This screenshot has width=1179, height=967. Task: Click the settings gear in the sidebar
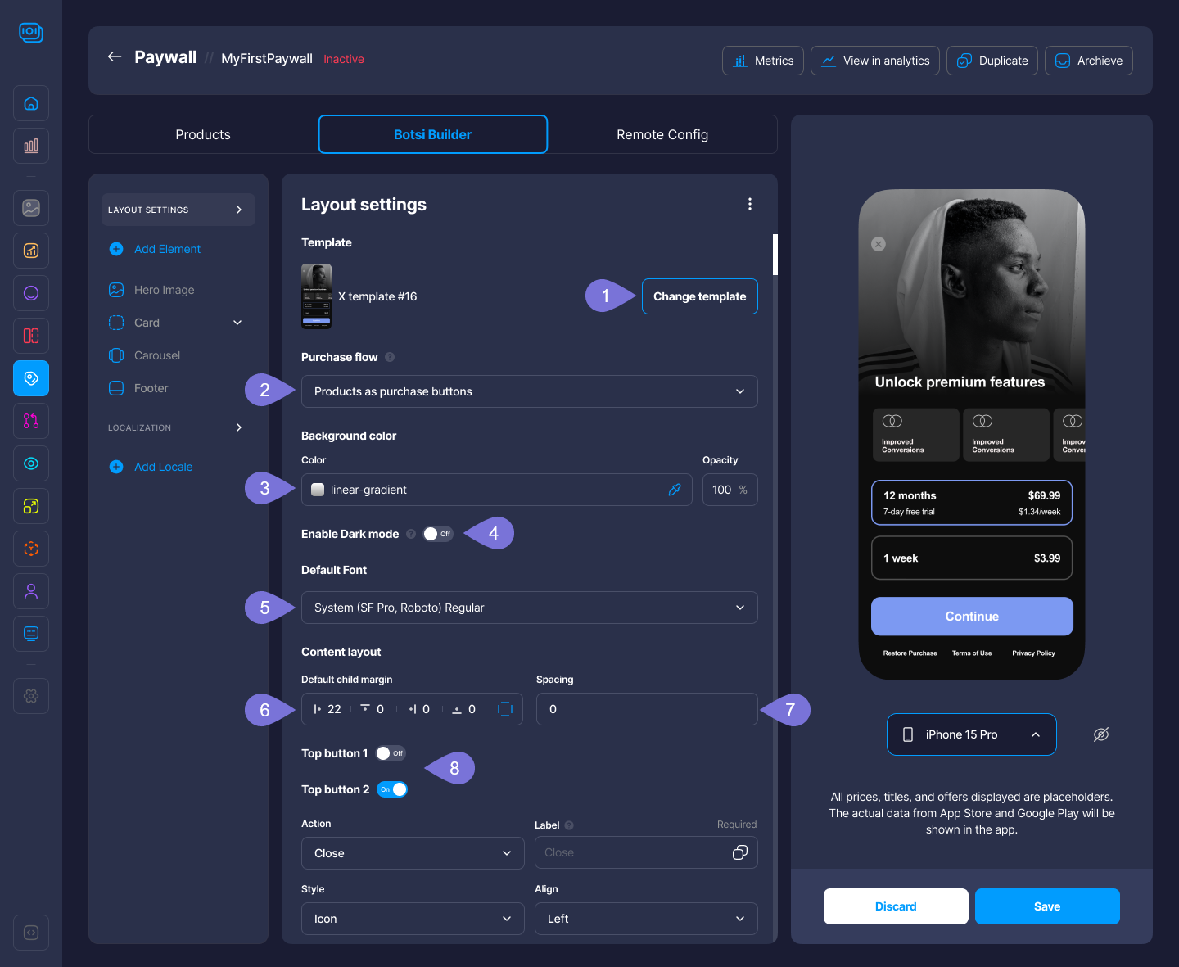[31, 696]
